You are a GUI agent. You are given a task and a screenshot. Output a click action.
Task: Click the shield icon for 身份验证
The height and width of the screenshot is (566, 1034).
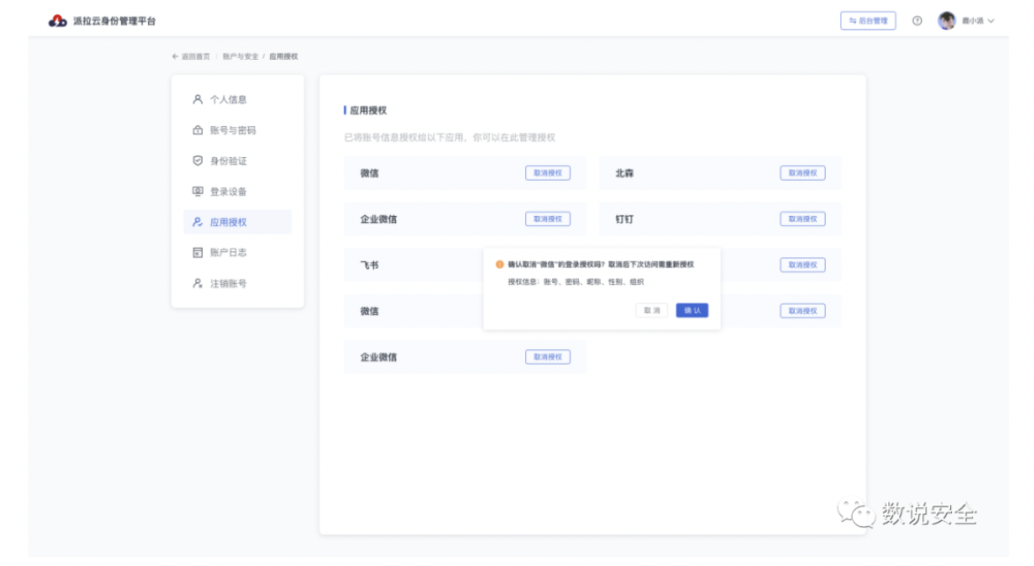click(x=197, y=160)
